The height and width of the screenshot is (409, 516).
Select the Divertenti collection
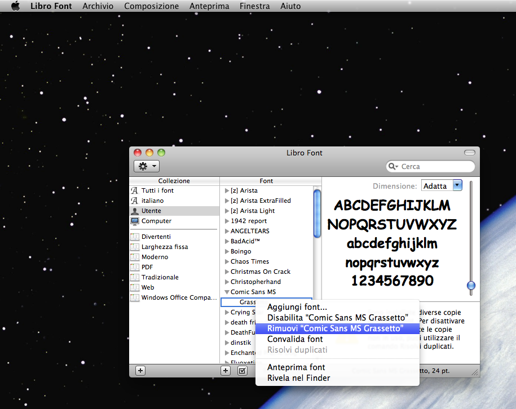pyautogui.click(x=174, y=237)
